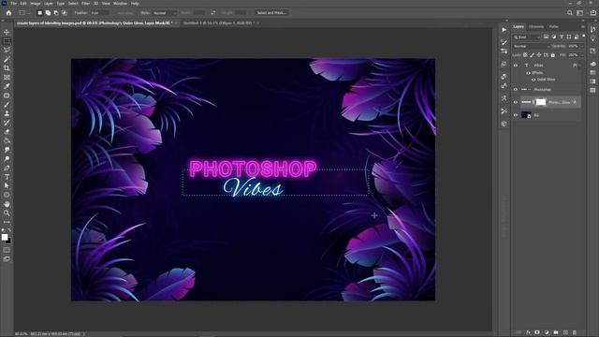This screenshot has width=599, height=337.
Task: Select the Brush tool
Action: click(x=7, y=105)
